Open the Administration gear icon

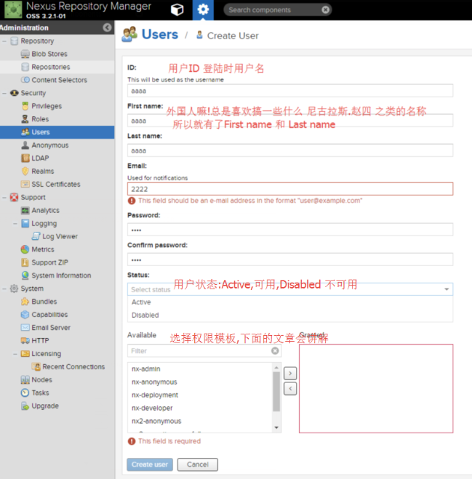tap(203, 9)
